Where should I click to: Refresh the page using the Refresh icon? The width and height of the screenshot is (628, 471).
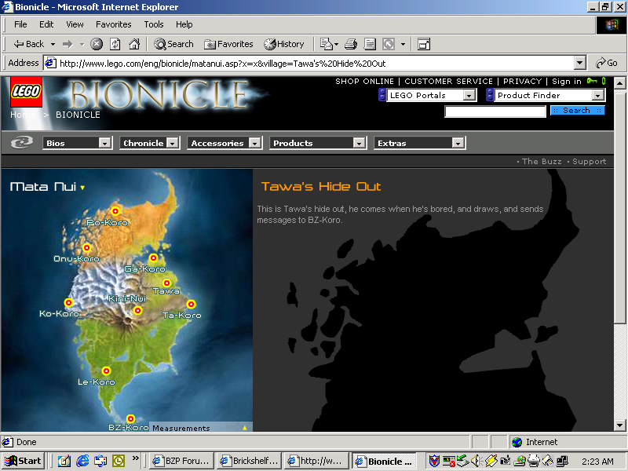click(x=115, y=44)
